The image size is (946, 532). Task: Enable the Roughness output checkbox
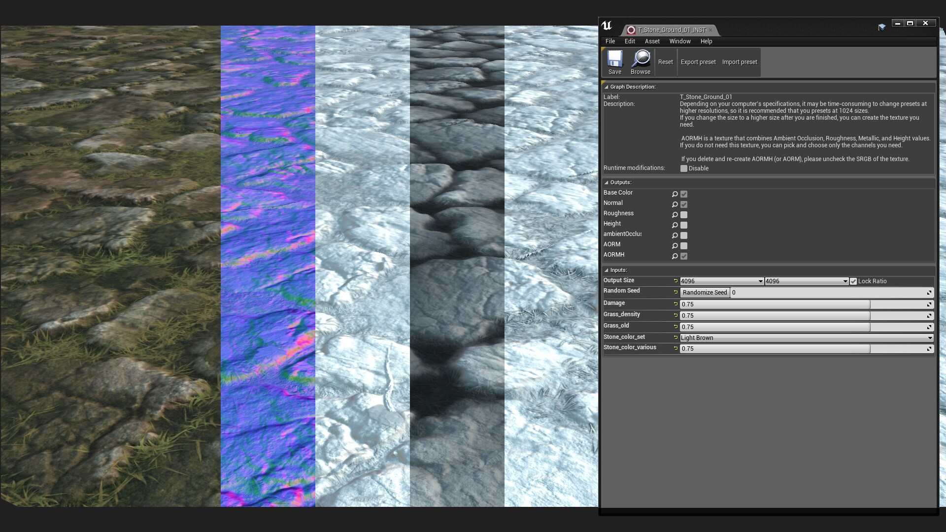(x=684, y=215)
